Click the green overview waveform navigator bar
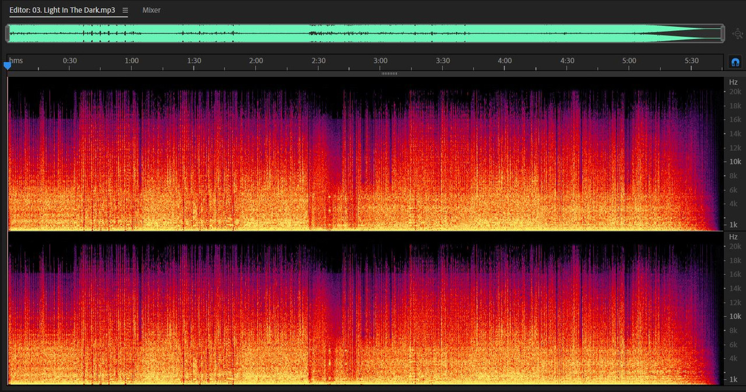The image size is (746, 392). 365,33
